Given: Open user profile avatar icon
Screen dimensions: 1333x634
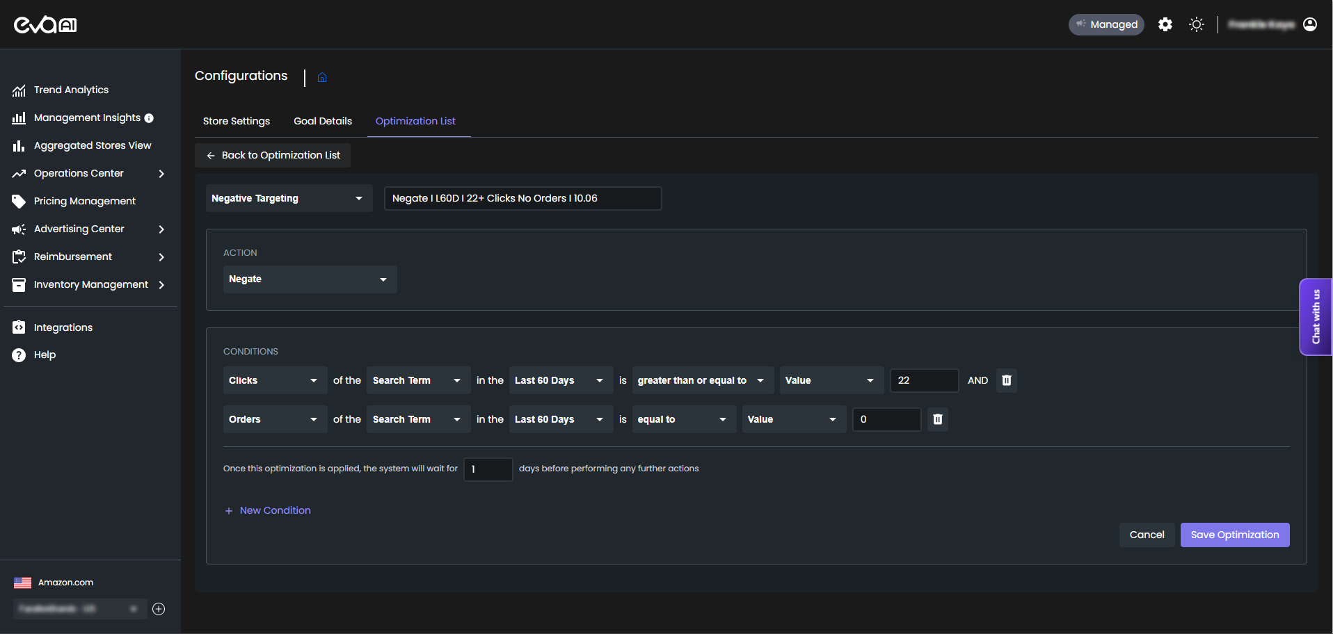Looking at the screenshot, I should click(x=1310, y=24).
